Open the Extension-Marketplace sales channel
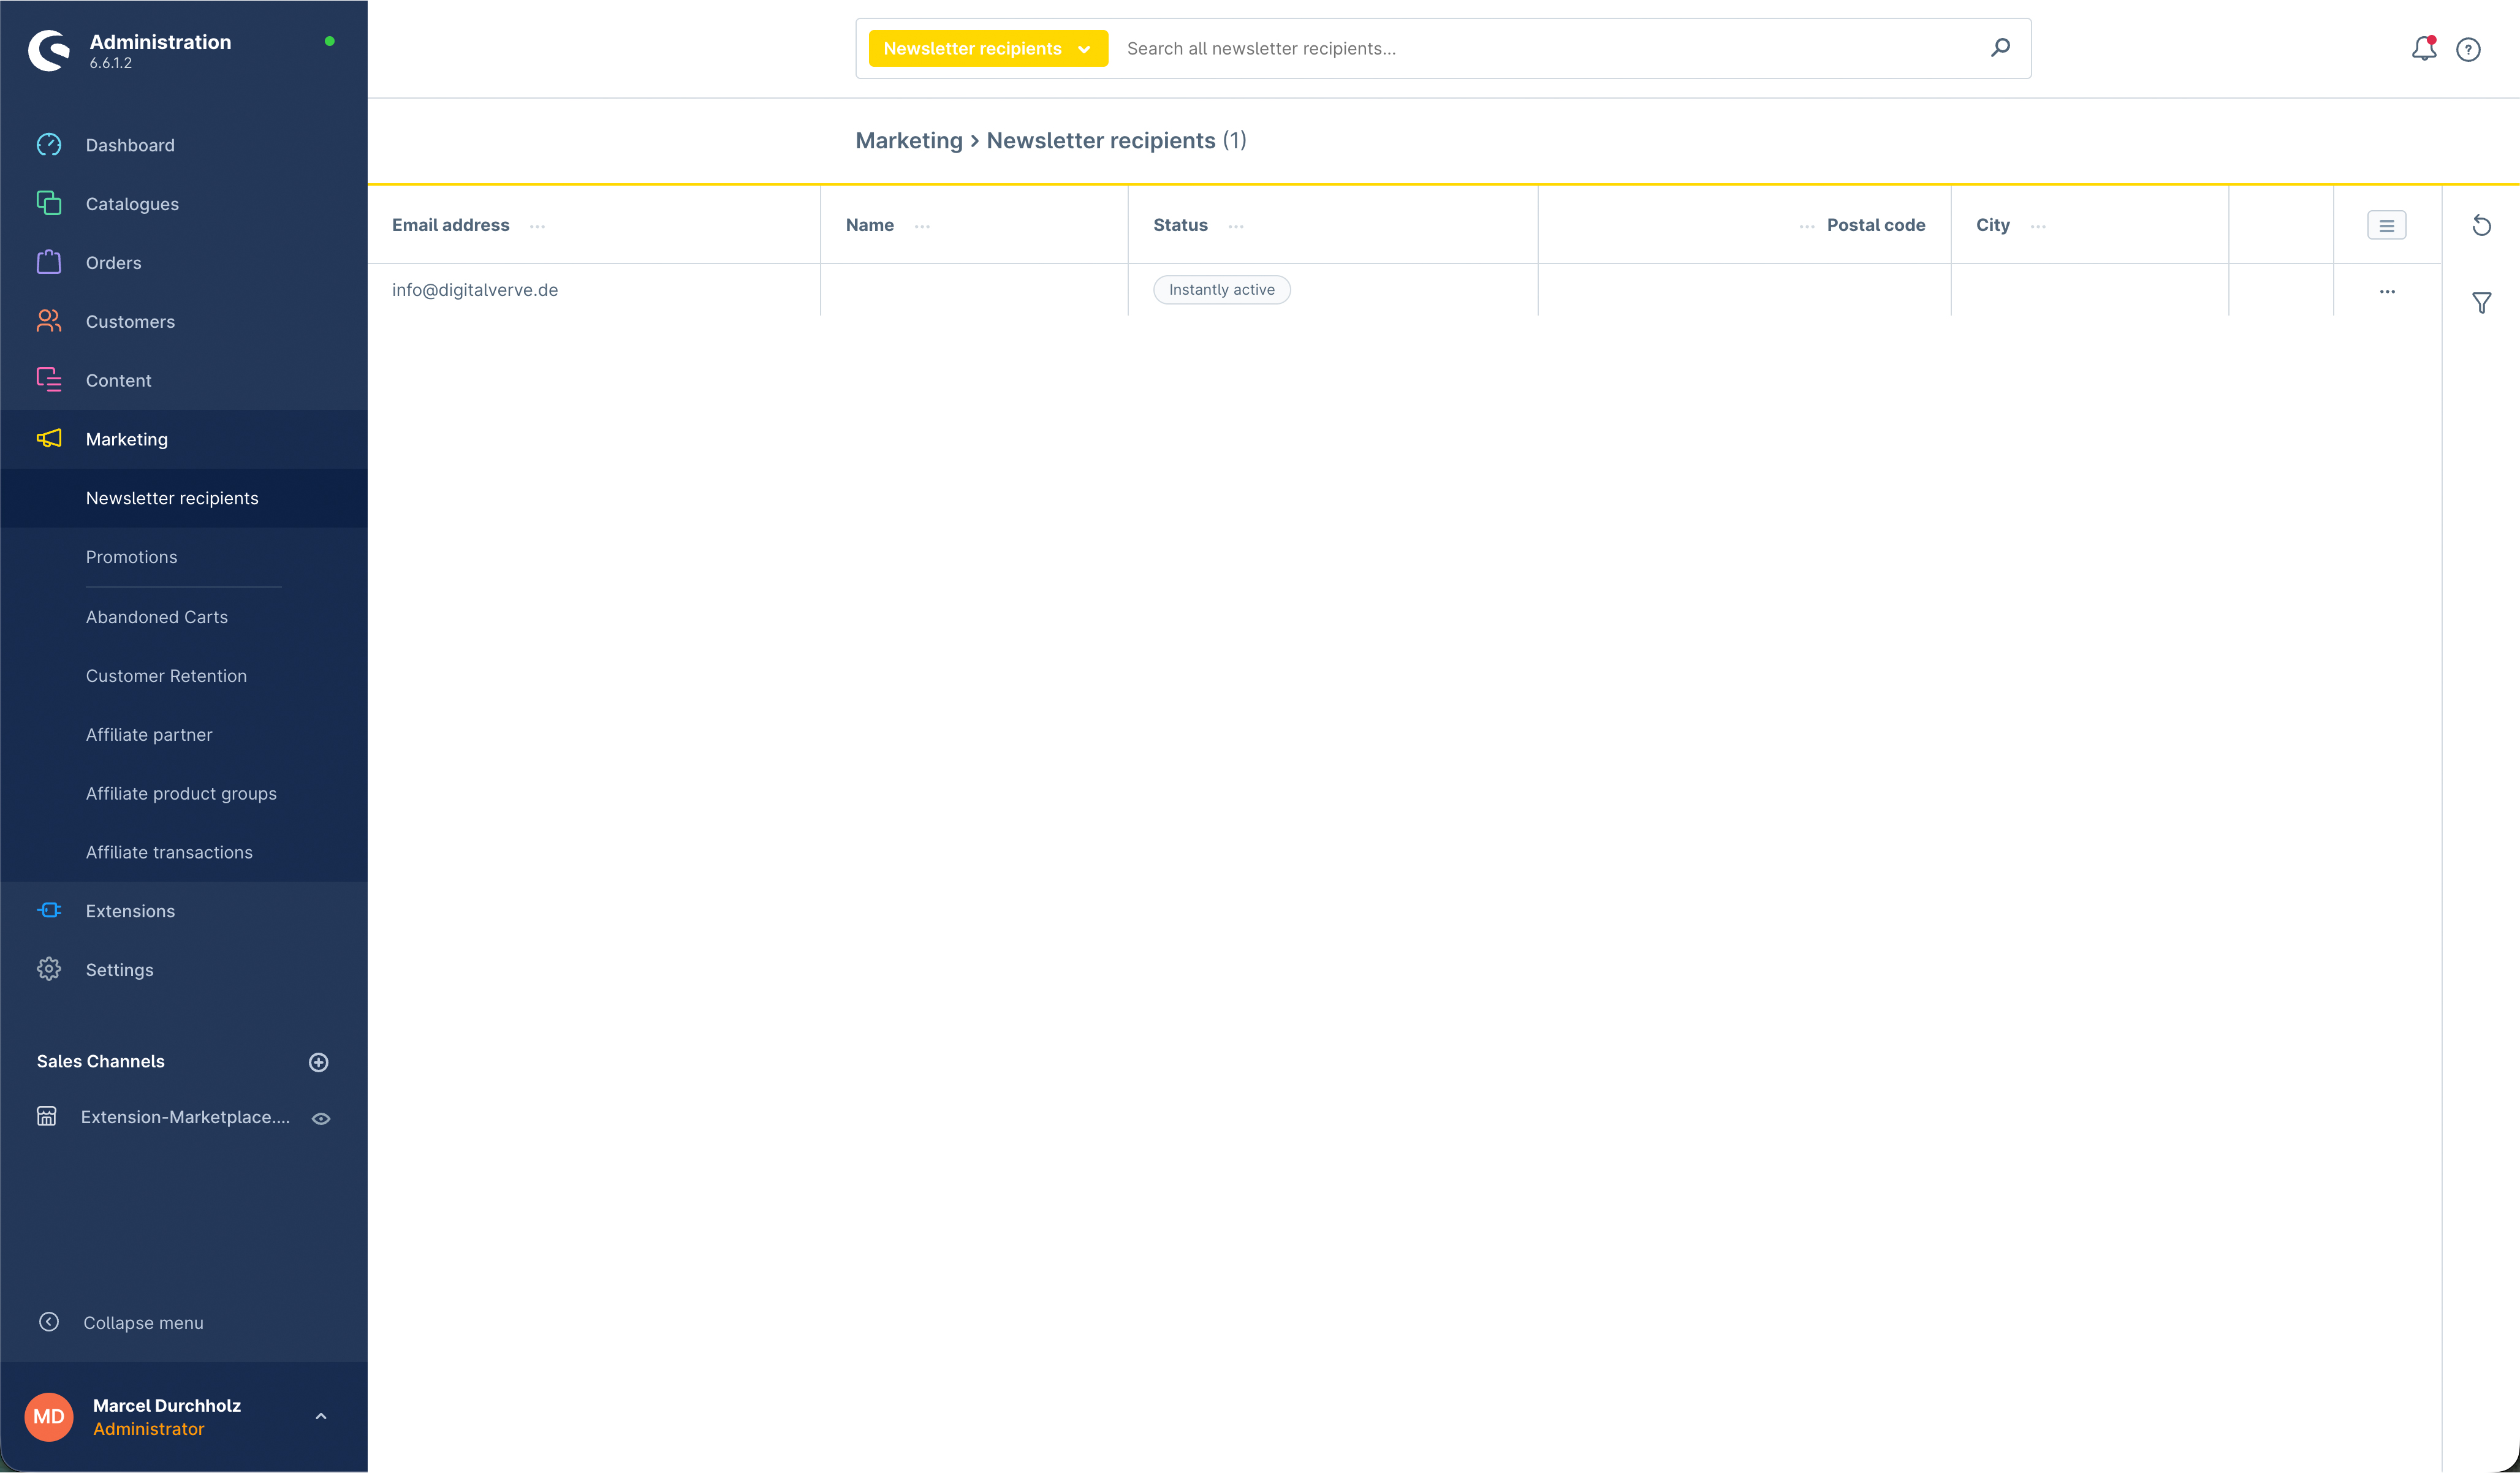The image size is (2520, 1473). coord(185,1117)
